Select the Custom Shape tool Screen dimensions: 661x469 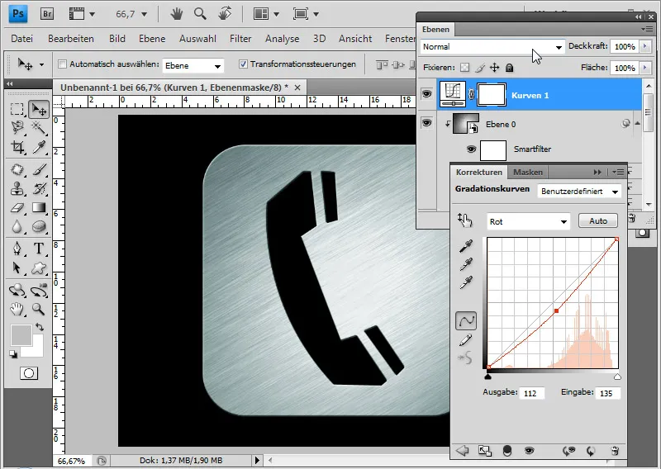pos(39,268)
